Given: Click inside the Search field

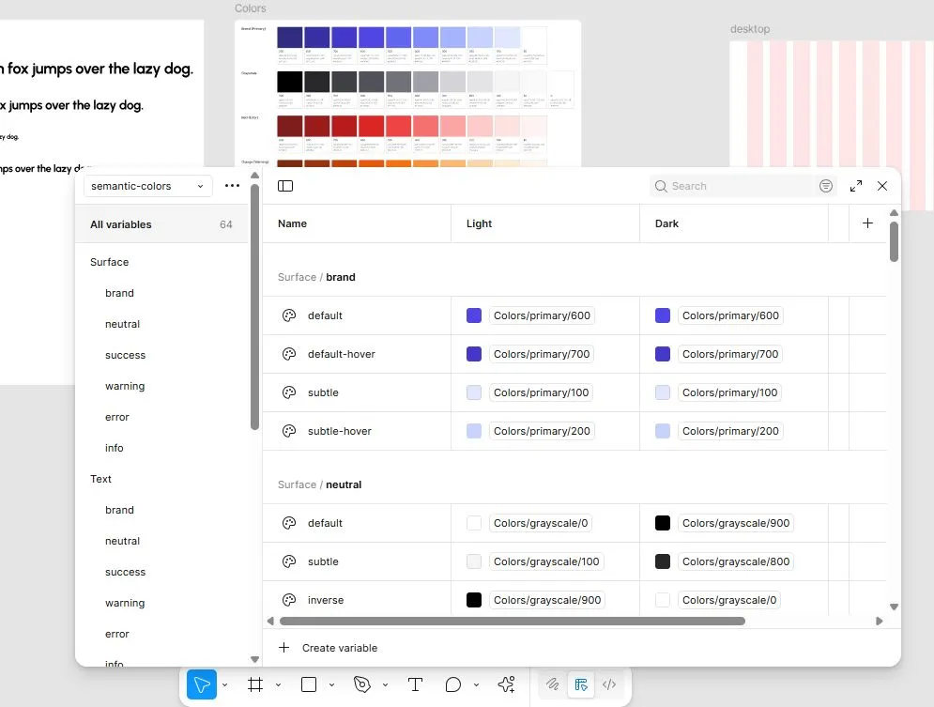Looking at the screenshot, I should pyautogui.click(x=732, y=186).
